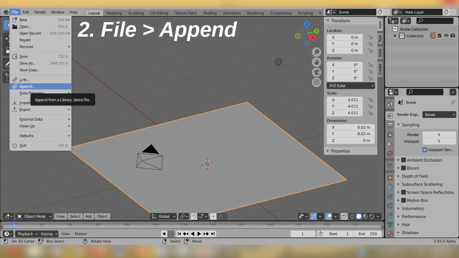Open the View Layer properties tab icon
Screen dimensions: 459x258
[x=390, y=134]
